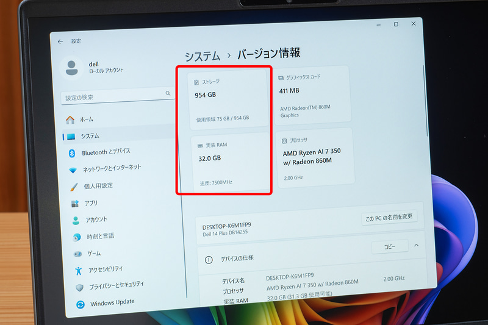This screenshot has height=325, width=488.
Task: Open the ストレージ 954 GB card
Action: tap(228, 99)
